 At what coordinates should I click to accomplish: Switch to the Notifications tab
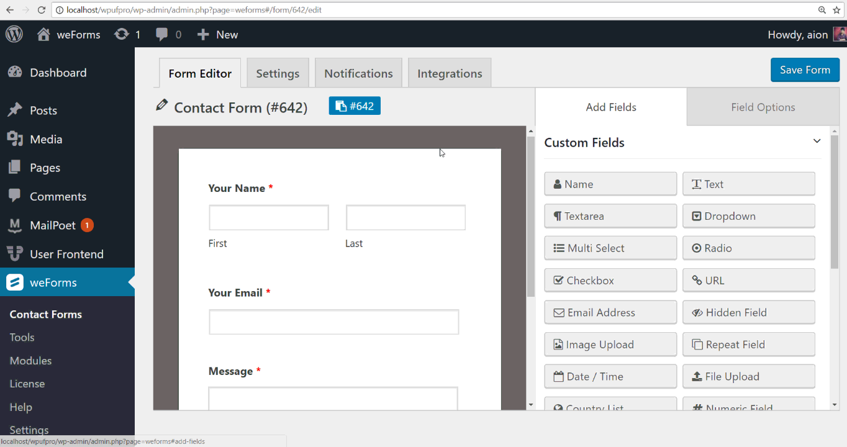(x=358, y=73)
